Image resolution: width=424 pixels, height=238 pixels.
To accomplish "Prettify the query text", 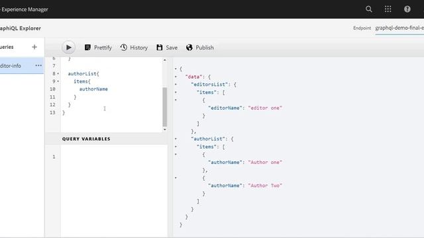I will pos(98,48).
